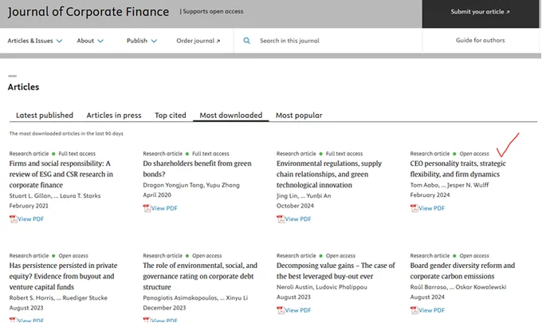The image size is (542, 323).
Task: Click Submit your article button
Action: pos(480,14)
